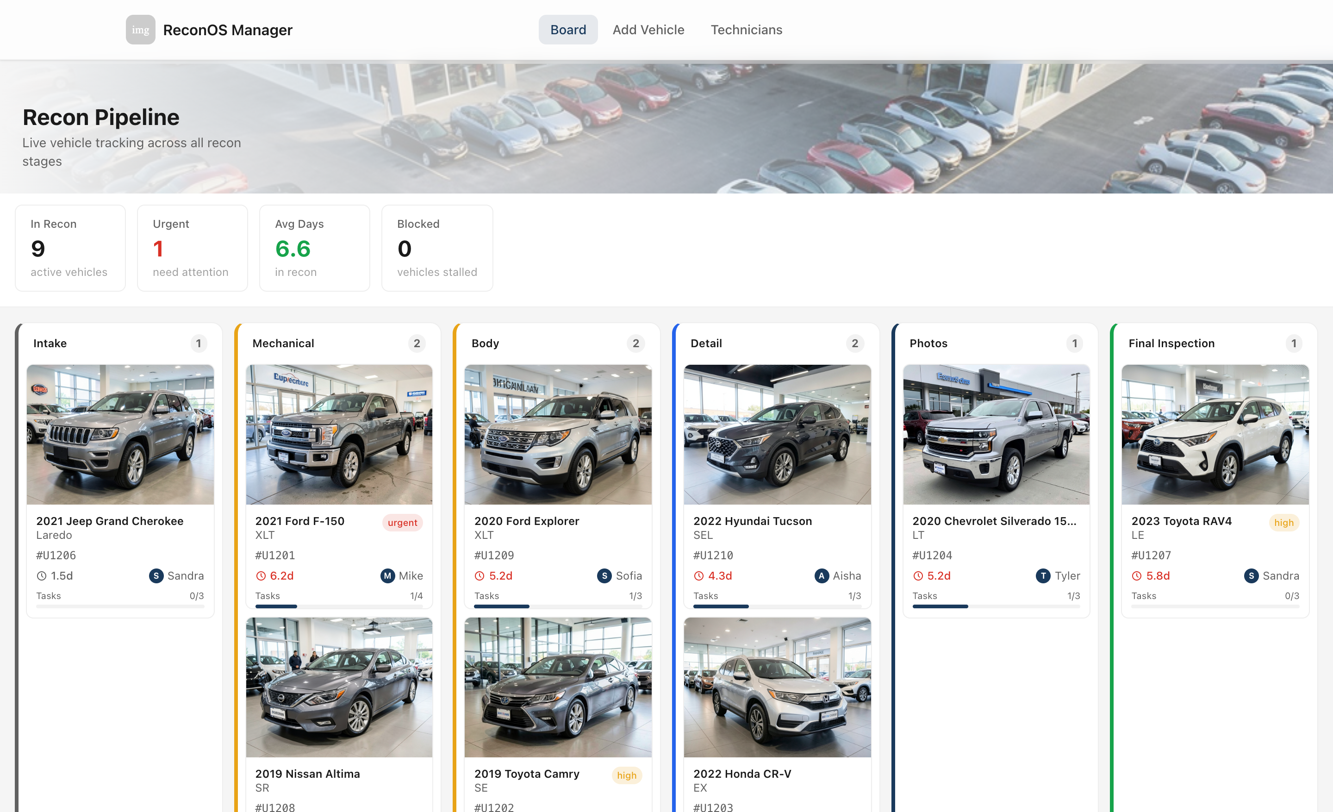Click the Intake column header
Screen dimensions: 1333x812
[120, 344]
